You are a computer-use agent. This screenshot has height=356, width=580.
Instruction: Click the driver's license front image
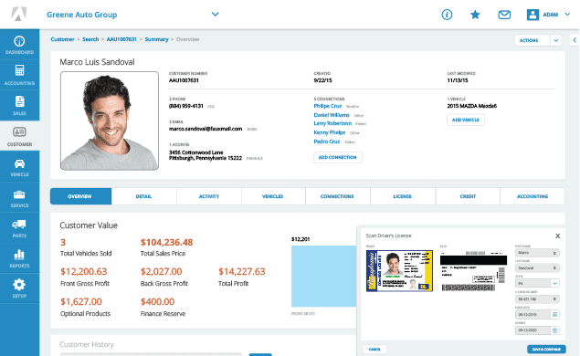point(399,271)
